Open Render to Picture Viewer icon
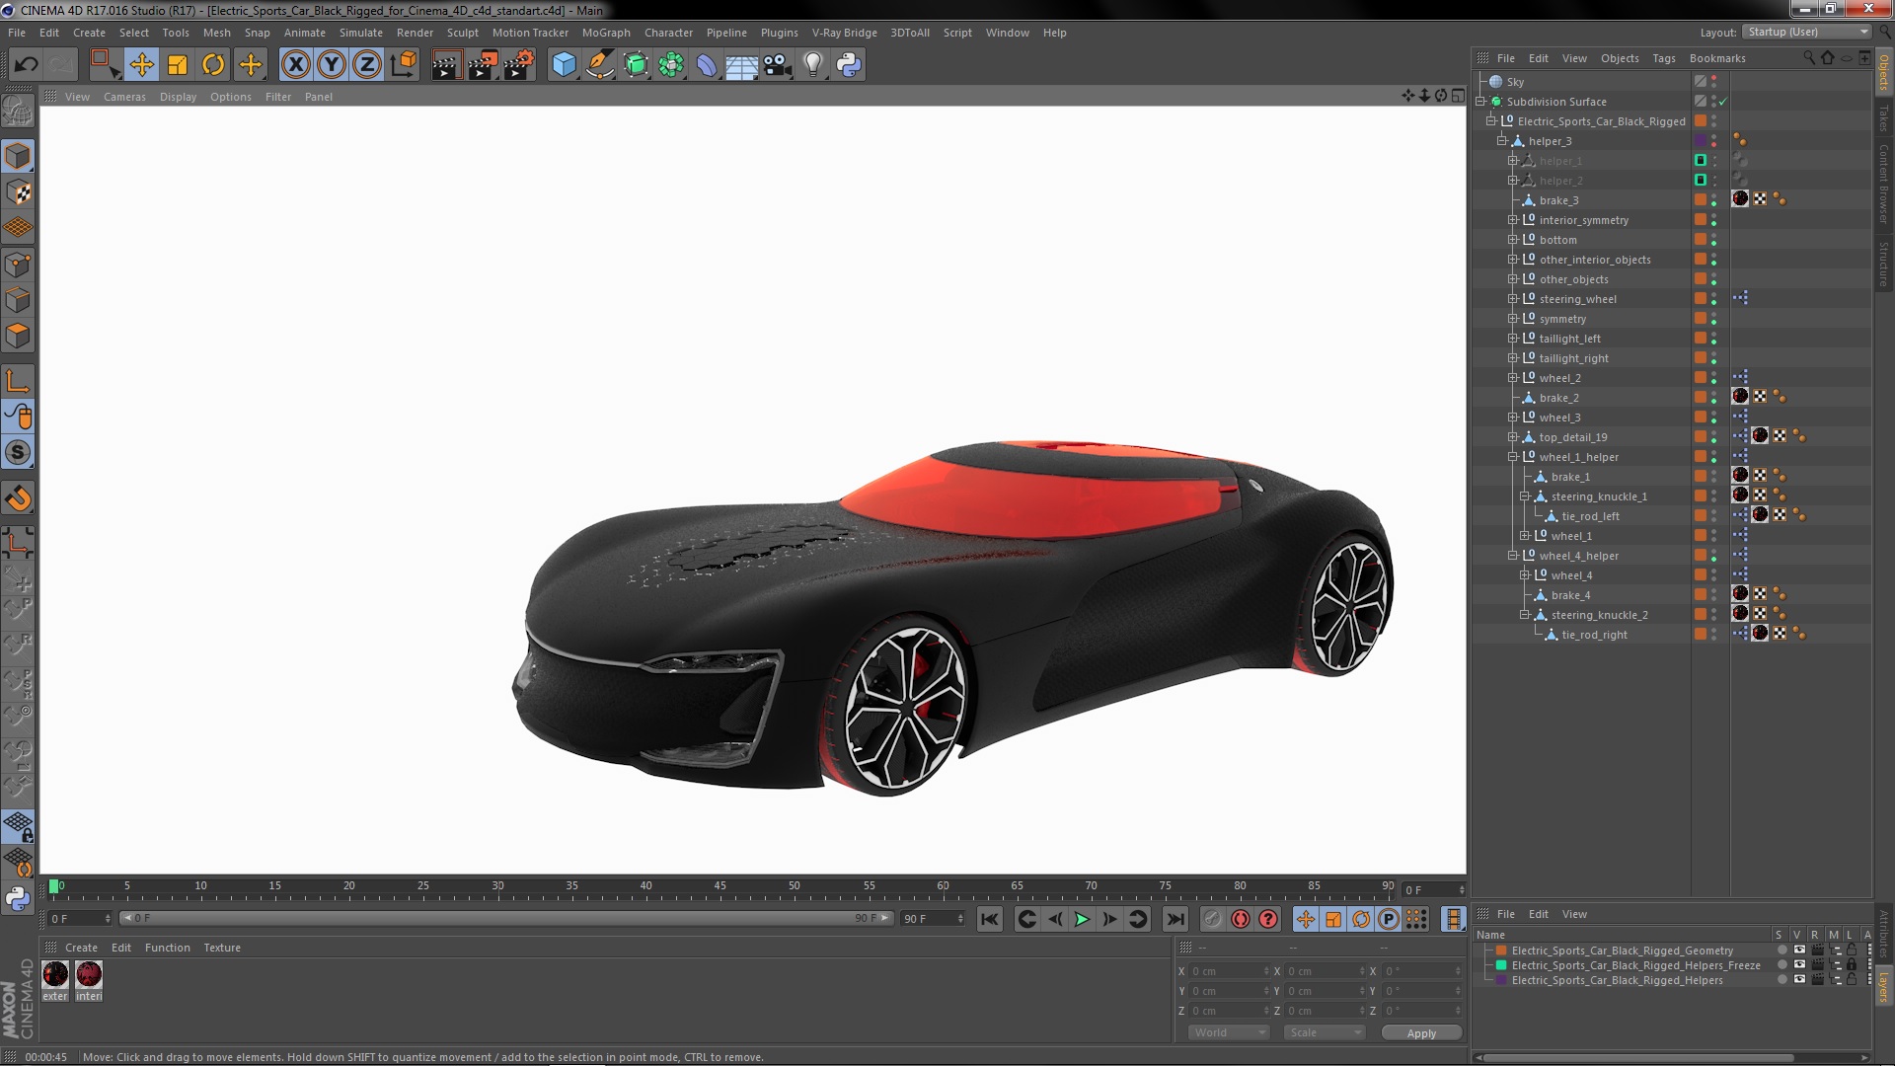 point(483,65)
